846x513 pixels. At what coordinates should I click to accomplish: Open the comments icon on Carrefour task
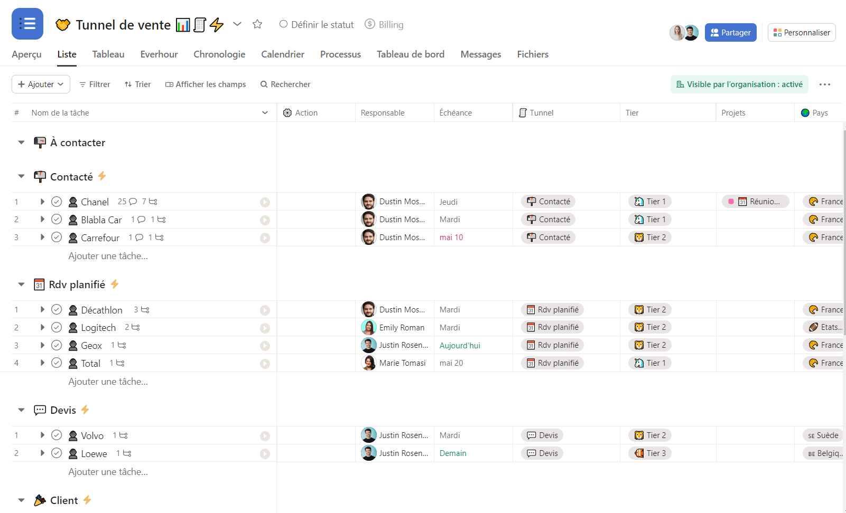[x=139, y=237]
